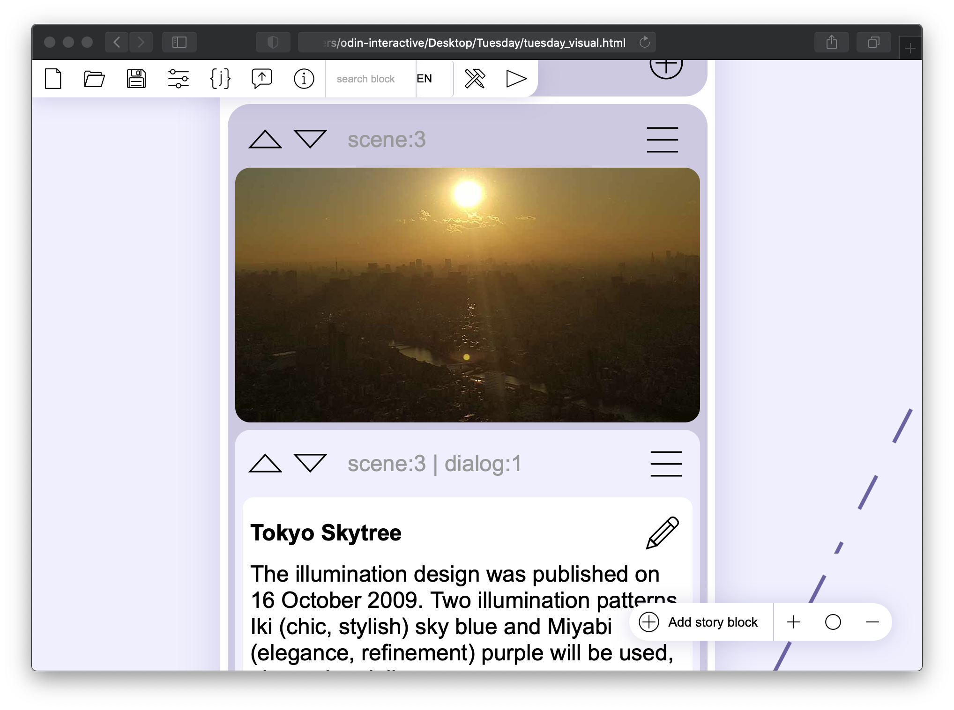Move scene:3 block down
954x710 pixels.
click(x=310, y=139)
